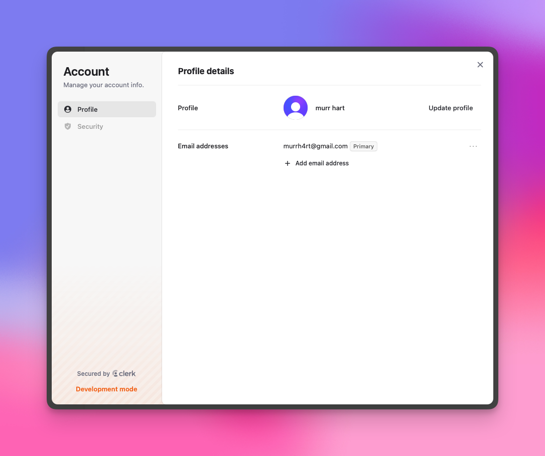Click the Update profile button

(451, 108)
